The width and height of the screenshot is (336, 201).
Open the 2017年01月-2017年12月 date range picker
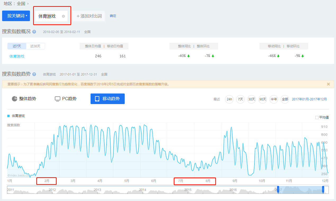point(309,99)
